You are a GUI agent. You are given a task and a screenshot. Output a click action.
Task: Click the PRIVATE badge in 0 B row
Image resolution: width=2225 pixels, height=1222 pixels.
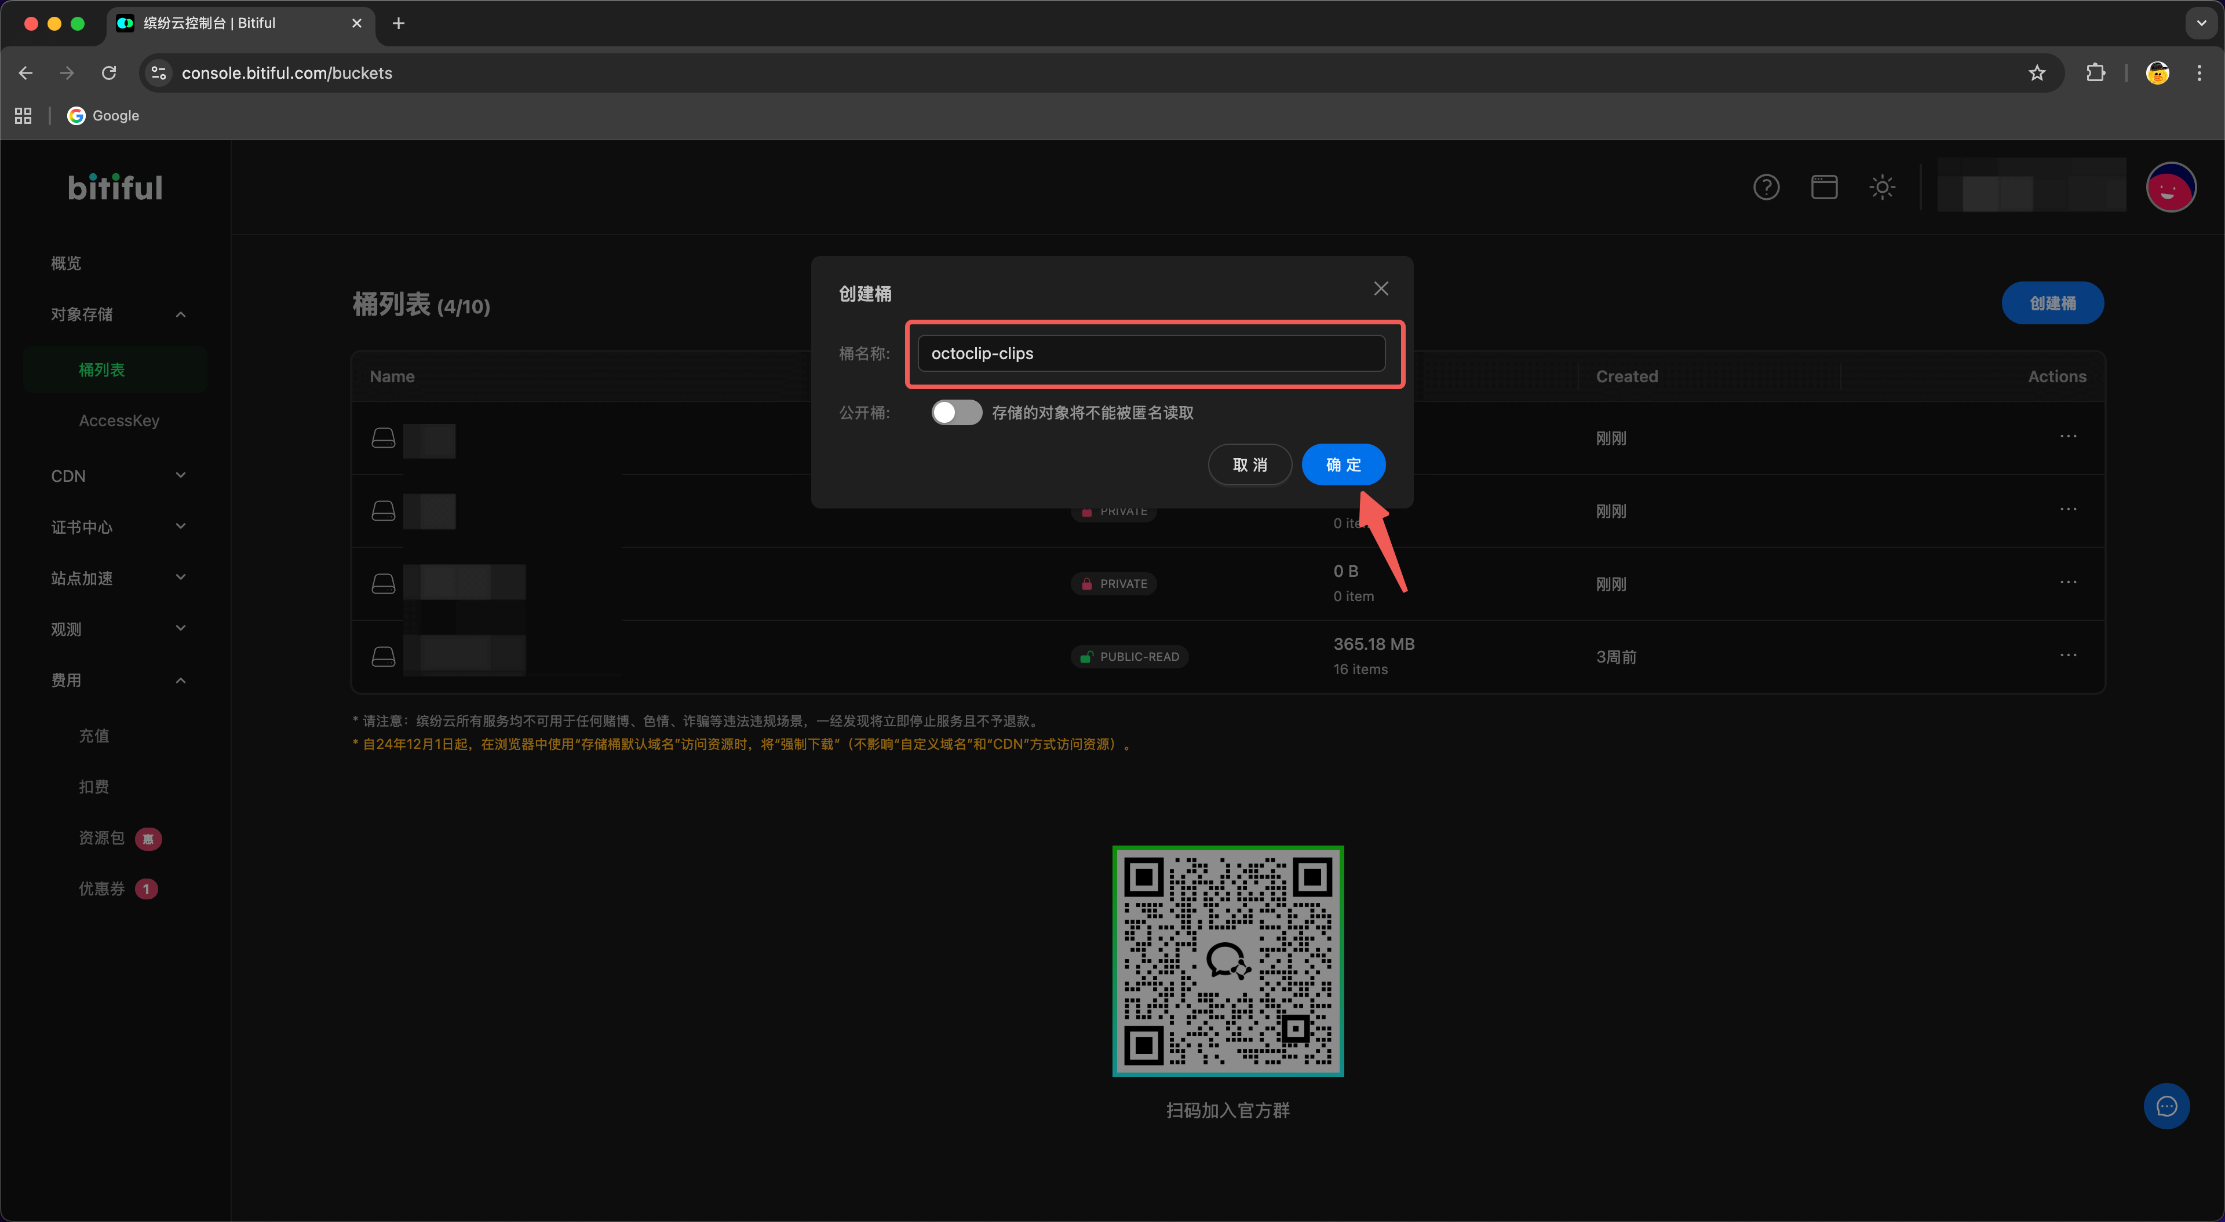tap(1113, 584)
